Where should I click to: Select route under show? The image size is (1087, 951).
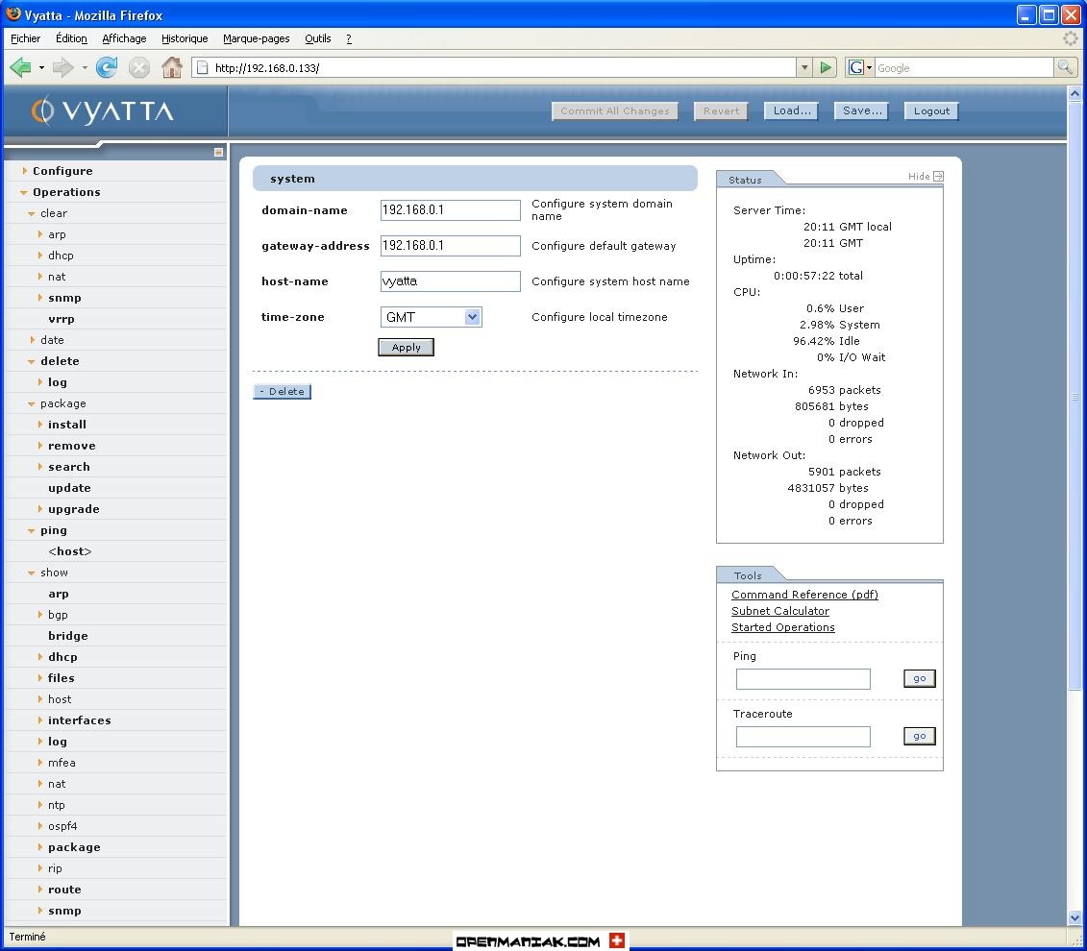(x=64, y=890)
